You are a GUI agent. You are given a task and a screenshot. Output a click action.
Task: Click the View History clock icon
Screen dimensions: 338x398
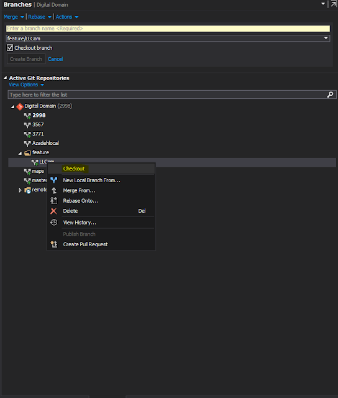pyautogui.click(x=54, y=223)
